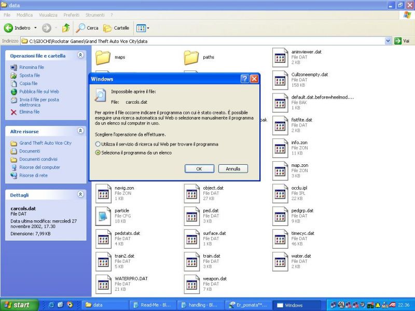Screen dimensions: 415x311
Task: Open the Cerca search tool
Action: click(x=87, y=28)
